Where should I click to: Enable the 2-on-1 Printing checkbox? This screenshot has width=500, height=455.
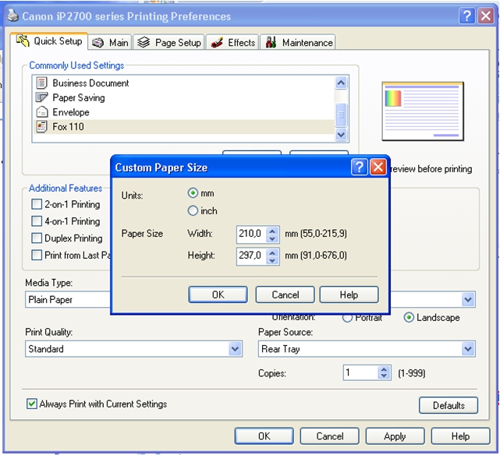click(37, 205)
